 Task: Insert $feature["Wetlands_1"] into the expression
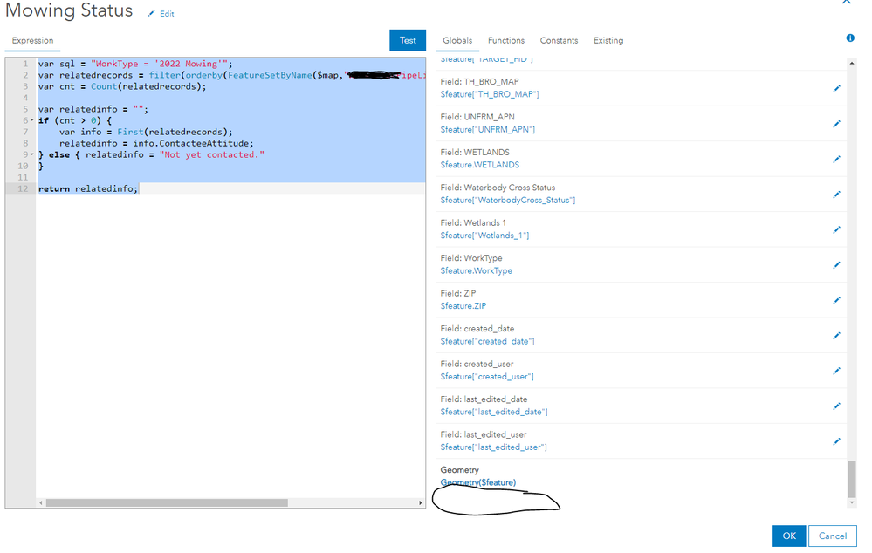pyautogui.click(x=485, y=236)
